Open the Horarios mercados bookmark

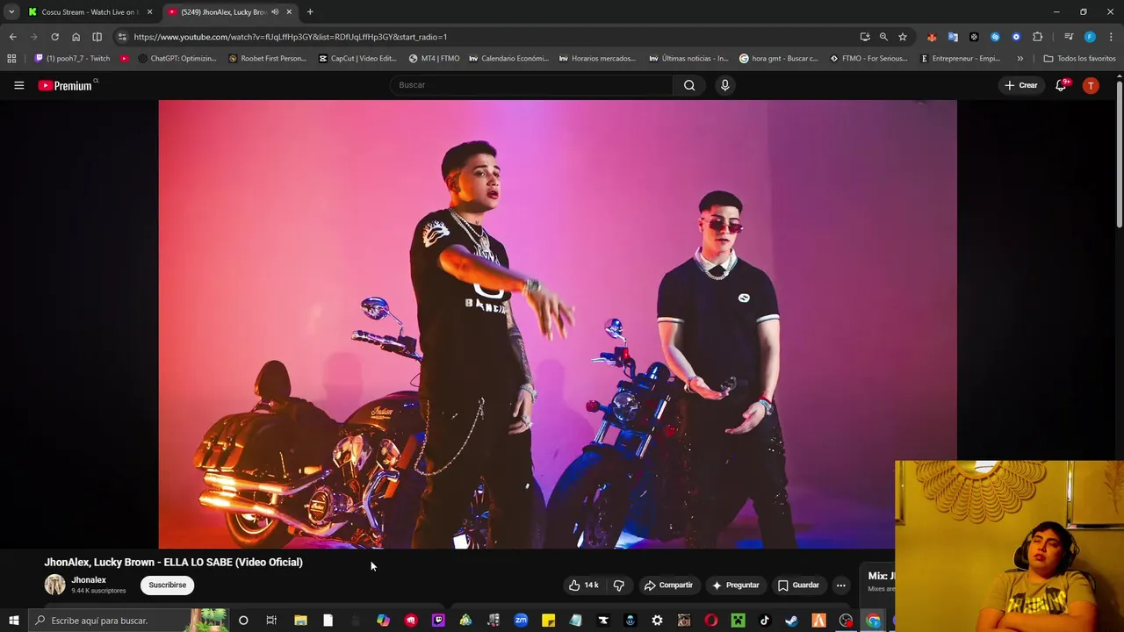tap(597, 59)
